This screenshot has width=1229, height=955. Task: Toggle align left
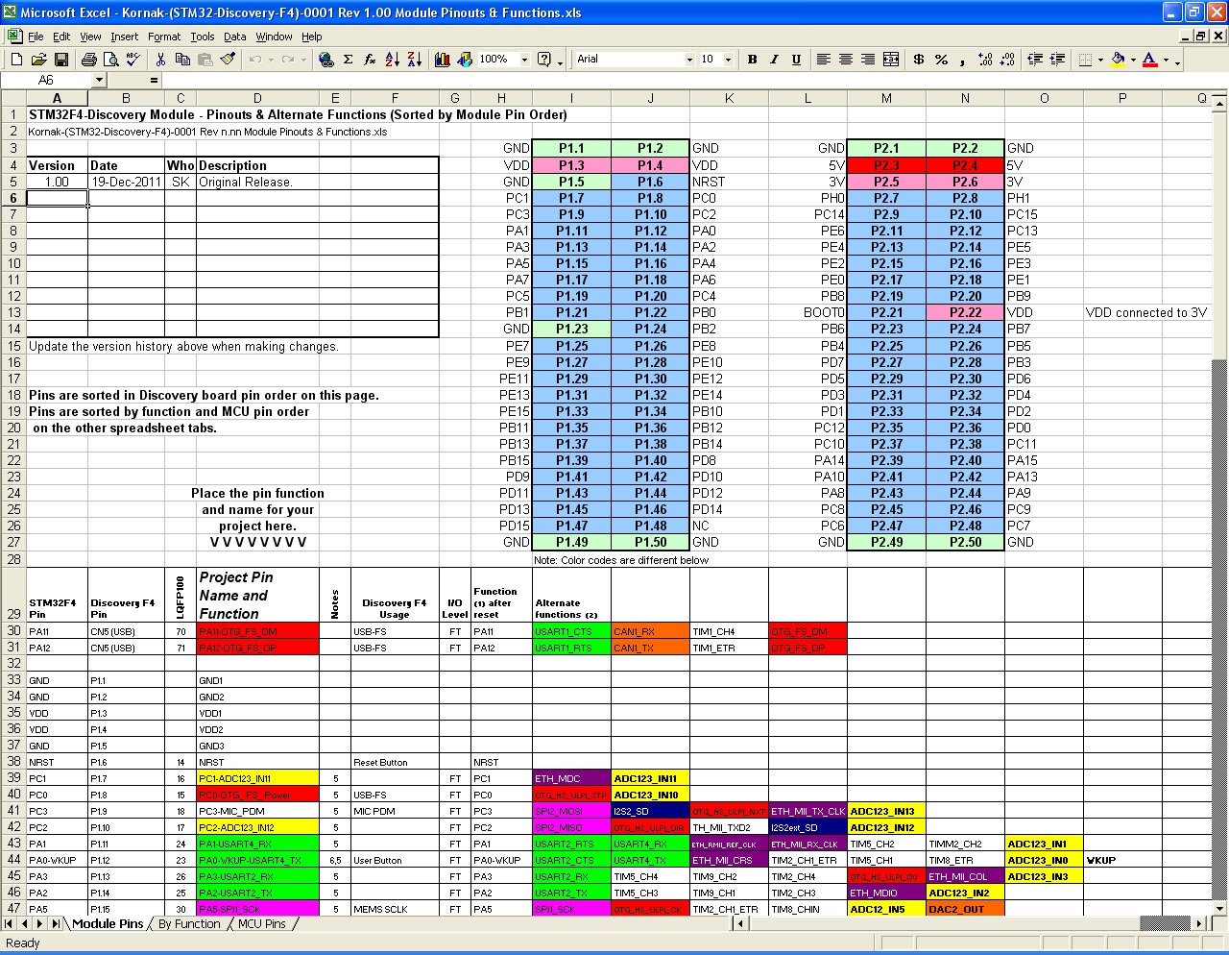tap(824, 60)
